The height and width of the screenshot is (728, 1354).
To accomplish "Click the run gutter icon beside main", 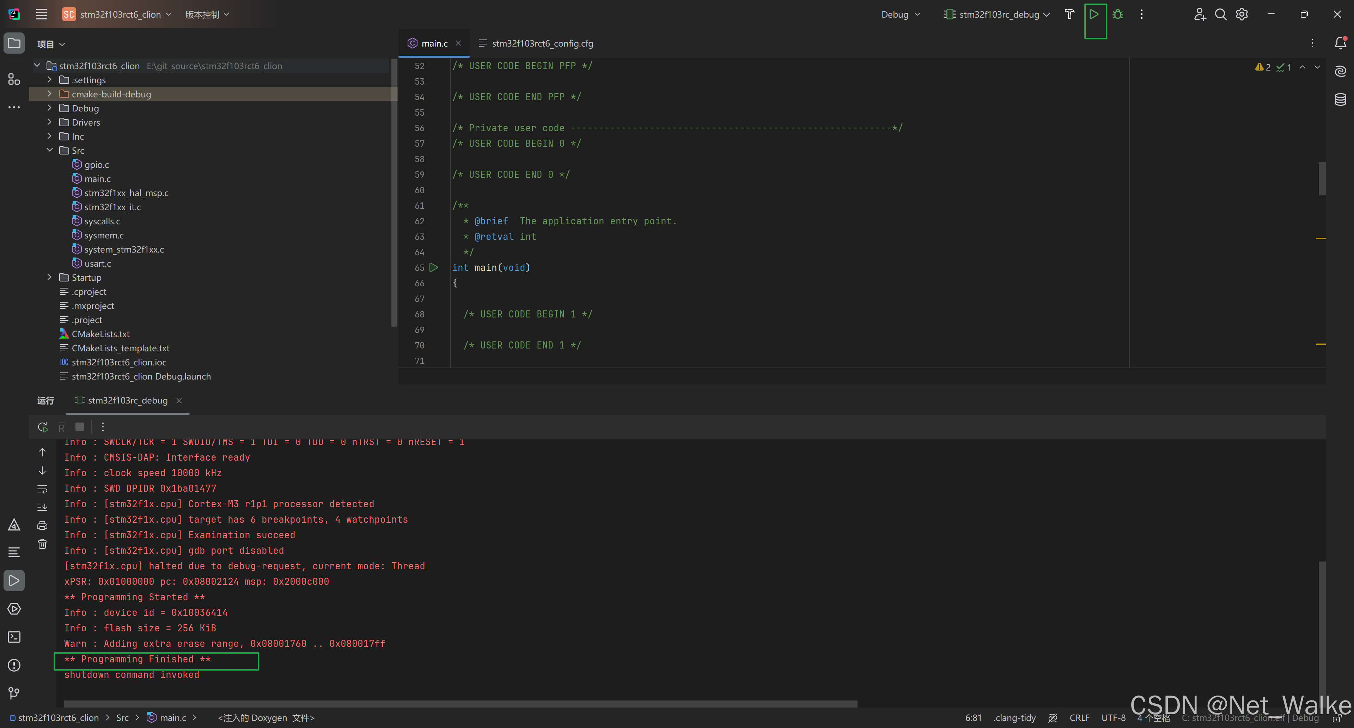I will [434, 268].
